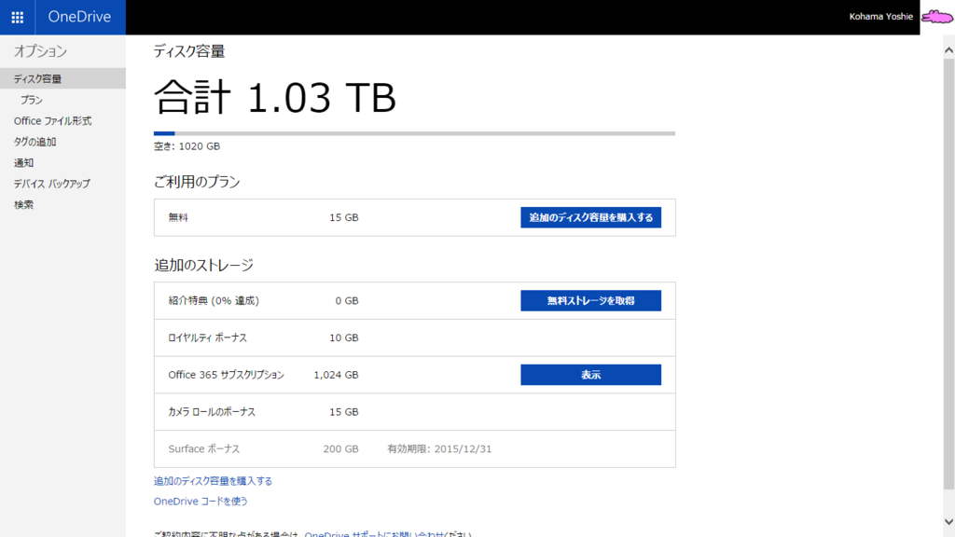
Task: Follow 追加のディスク容量を購入する text link
Action: 213,481
